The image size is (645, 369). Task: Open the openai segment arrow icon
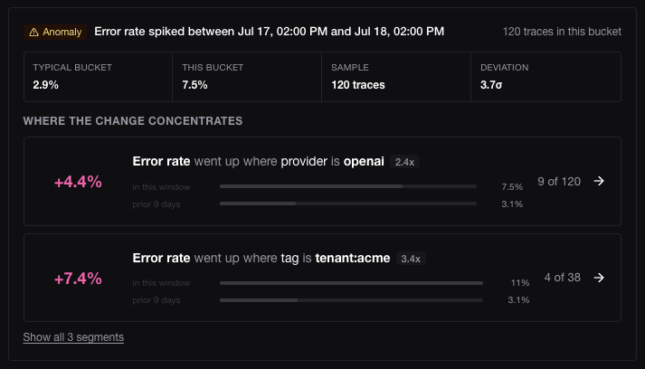pyautogui.click(x=599, y=181)
